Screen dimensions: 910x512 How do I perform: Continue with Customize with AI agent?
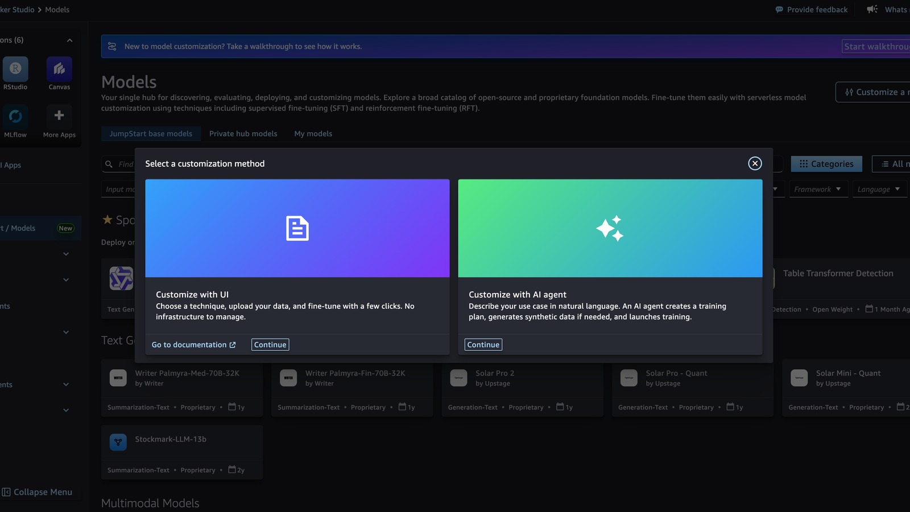point(483,345)
